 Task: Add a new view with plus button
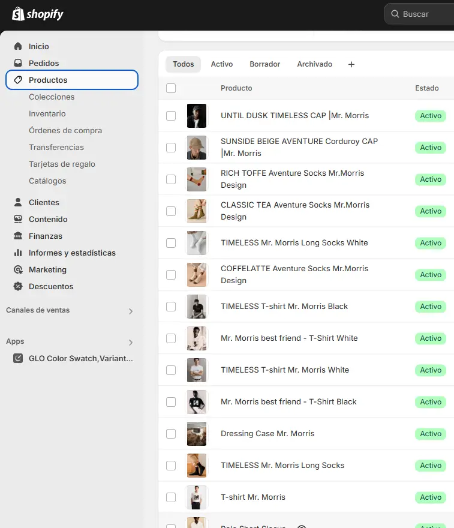tap(351, 64)
